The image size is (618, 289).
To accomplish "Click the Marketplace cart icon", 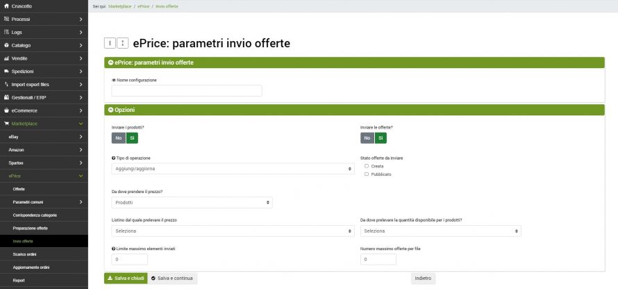I will [x=6, y=124].
